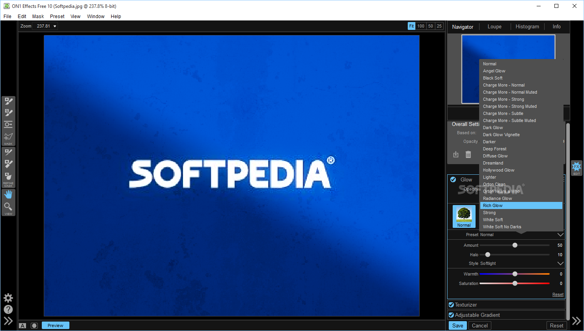
Task: Set zoom to 100
Action: pos(421,26)
